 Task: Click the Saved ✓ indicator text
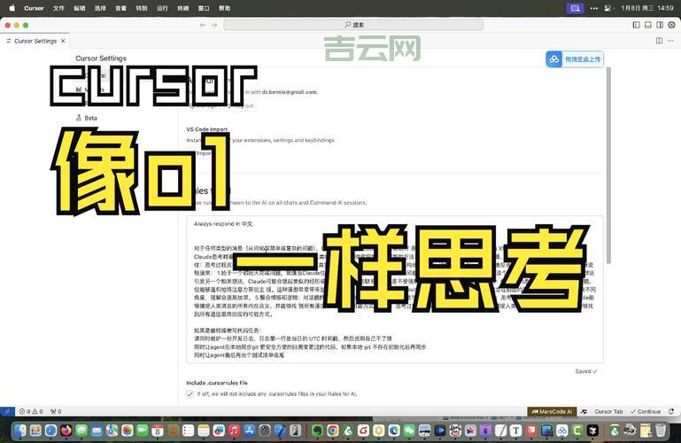[586, 371]
